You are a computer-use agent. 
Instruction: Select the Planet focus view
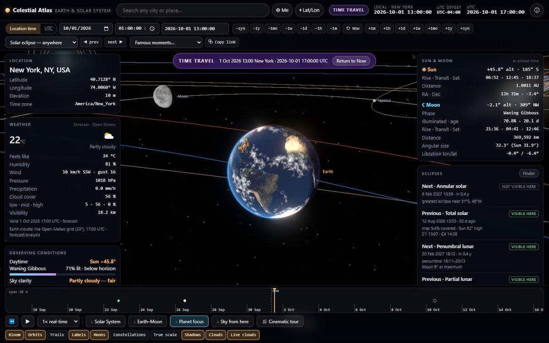(189, 322)
